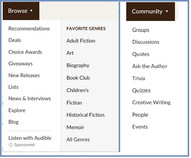The height and width of the screenshot is (158, 191).
Task: Expand the Community dropdown menu
Action: 150,12
